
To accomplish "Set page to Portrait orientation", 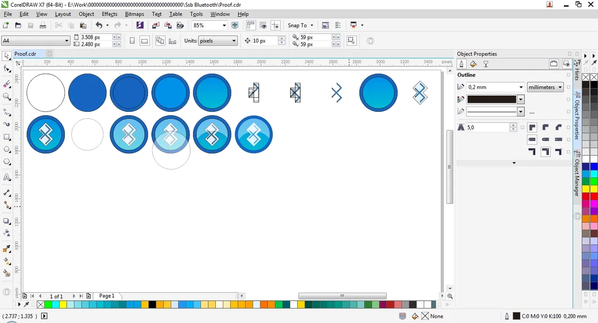I will click(x=132, y=41).
